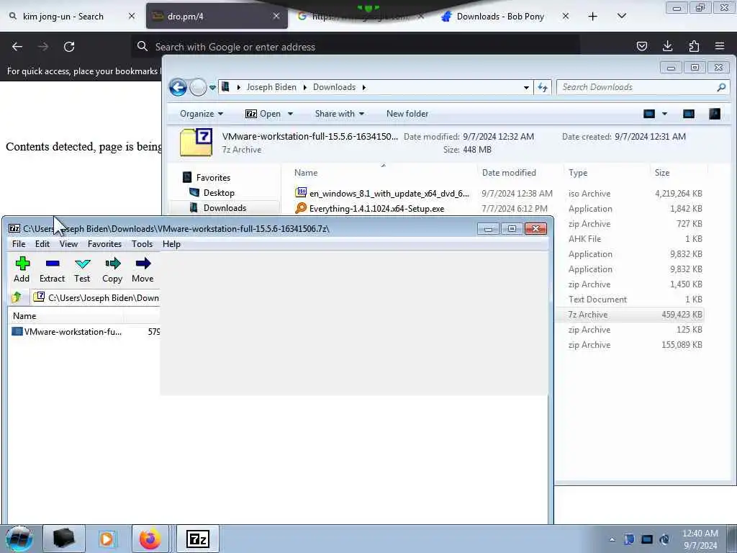This screenshot has height=553, width=737.
Task: Go back in the Explorer Downloads window
Action: 178,87
